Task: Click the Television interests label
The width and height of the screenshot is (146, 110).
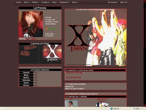Action: [26, 80]
